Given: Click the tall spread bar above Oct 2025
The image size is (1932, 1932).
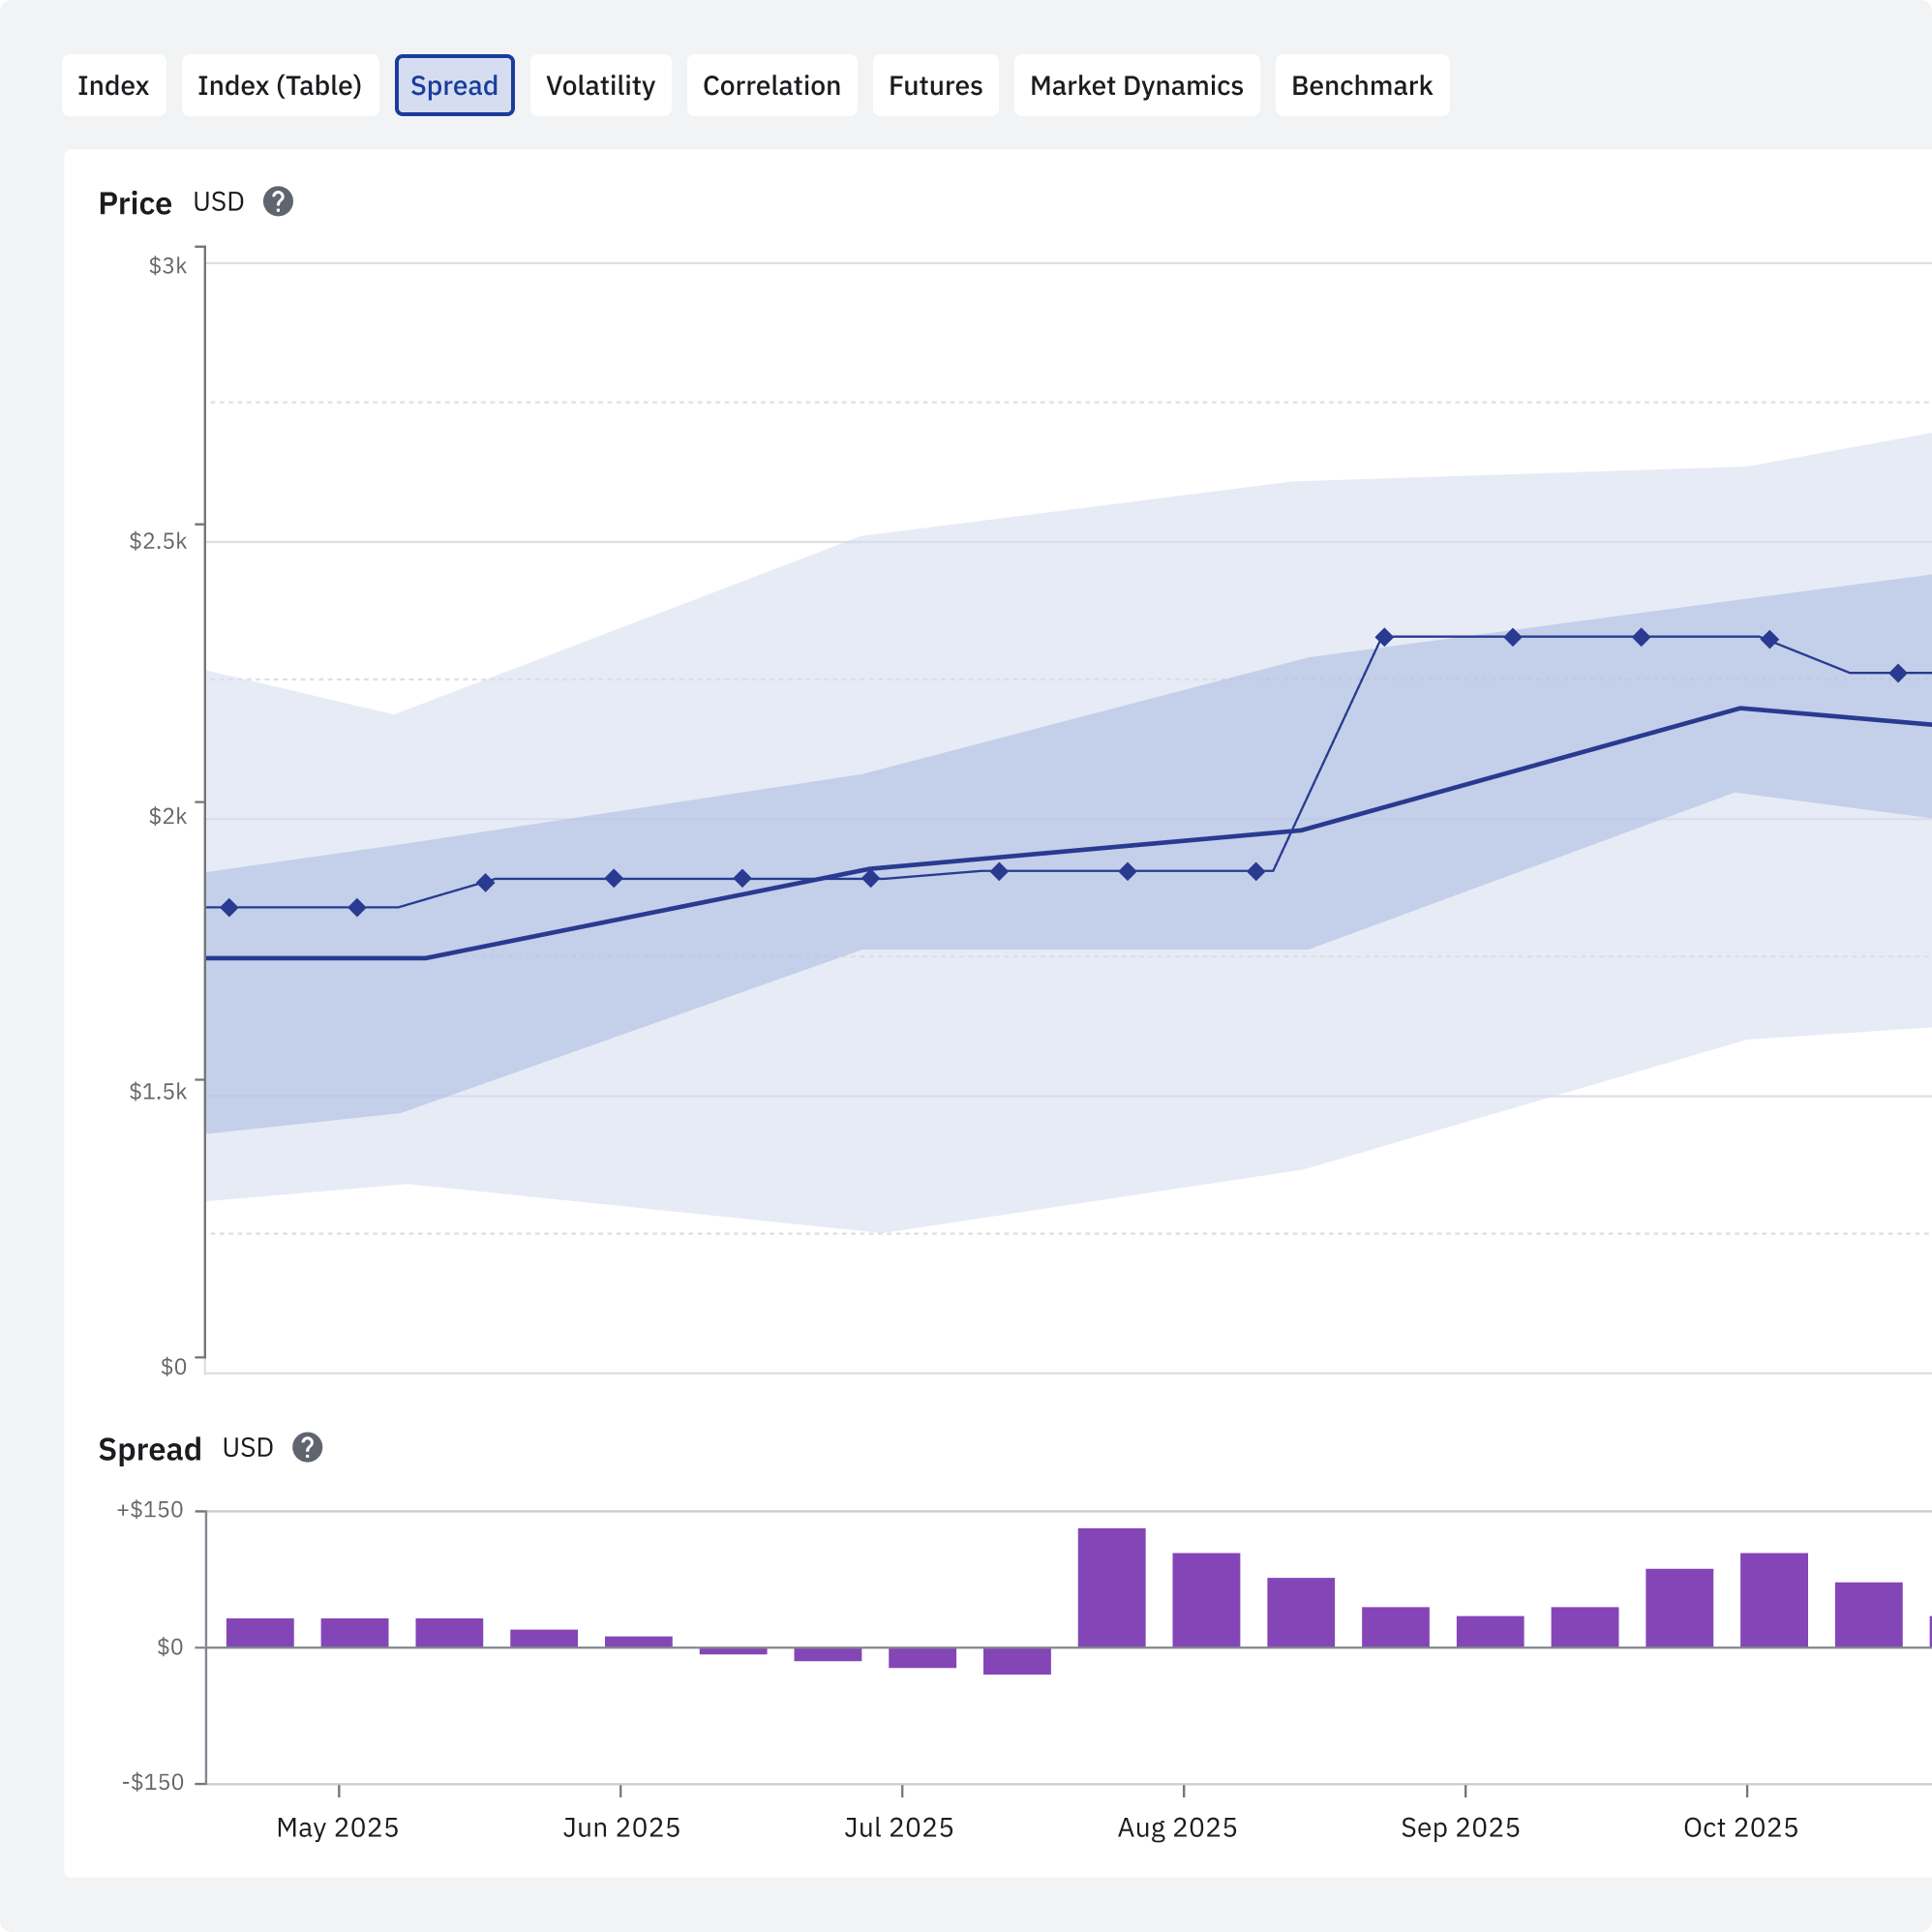Looking at the screenshot, I should pyautogui.click(x=1773, y=1600).
